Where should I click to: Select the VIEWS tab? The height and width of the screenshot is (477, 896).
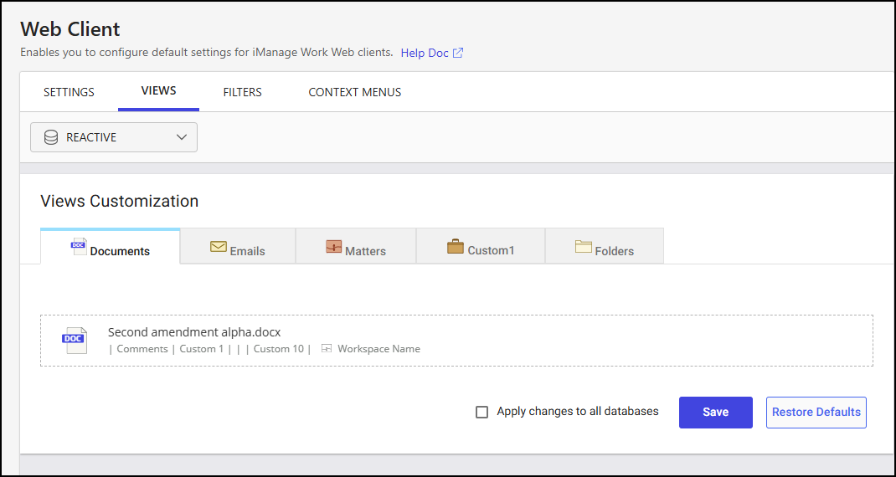158,91
